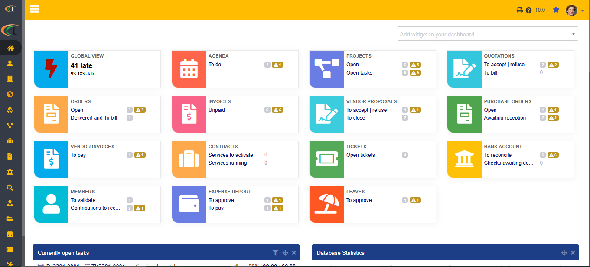Click the late warning badge for Bank To reconcile

pos(553,155)
